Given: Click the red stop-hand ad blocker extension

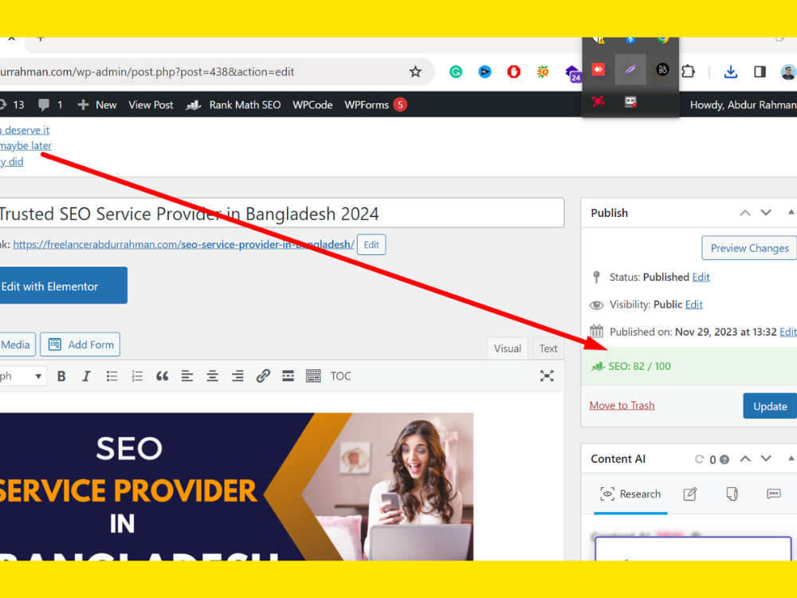Looking at the screenshot, I should click(x=513, y=72).
